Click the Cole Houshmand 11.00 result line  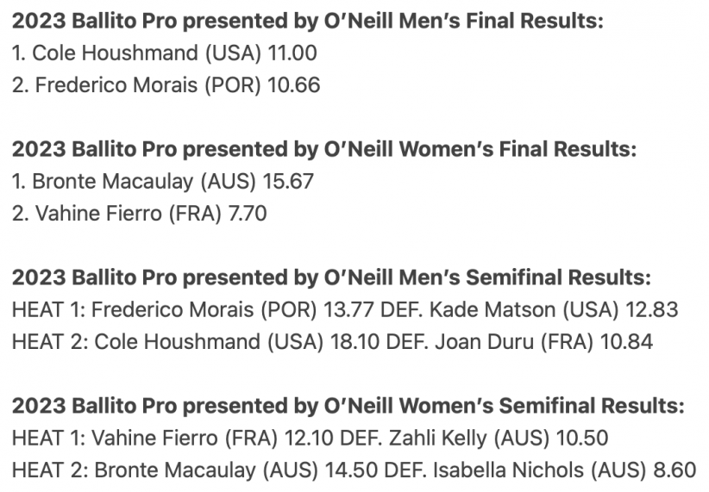(x=164, y=53)
